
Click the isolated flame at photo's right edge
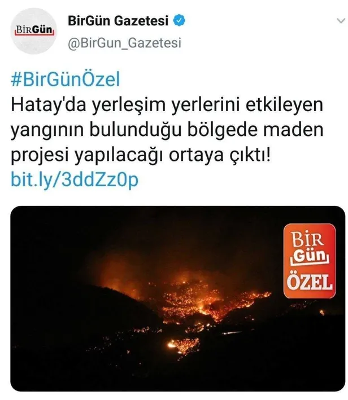[x=322, y=312]
